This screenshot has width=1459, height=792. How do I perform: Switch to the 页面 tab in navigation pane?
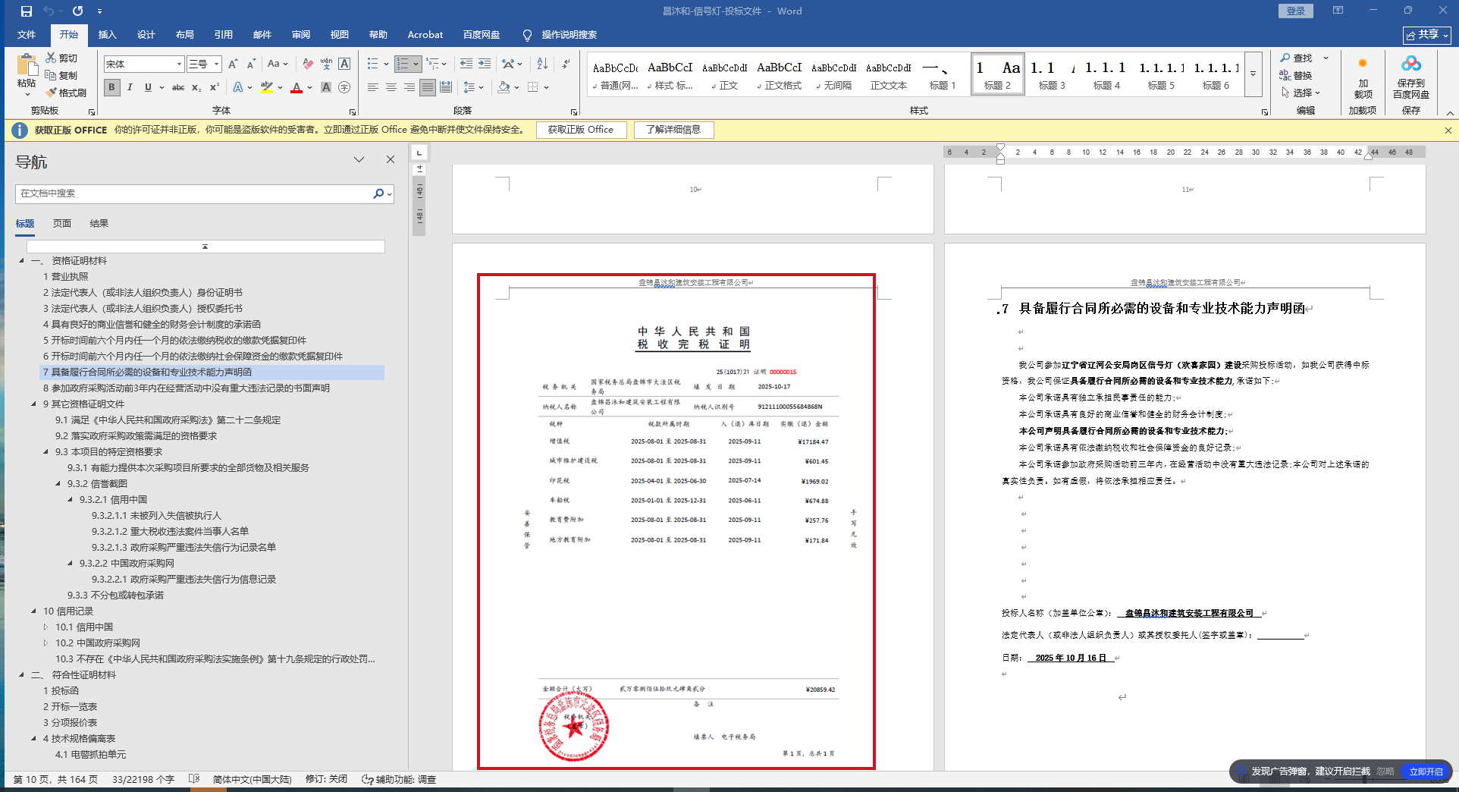point(62,224)
